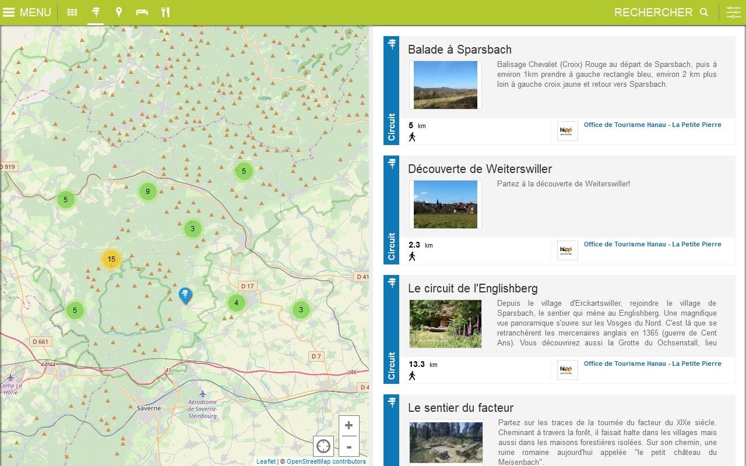Screen dimensions: 746x466
Task: Click the tourism office logo under Sparsbach
Action: (567, 131)
